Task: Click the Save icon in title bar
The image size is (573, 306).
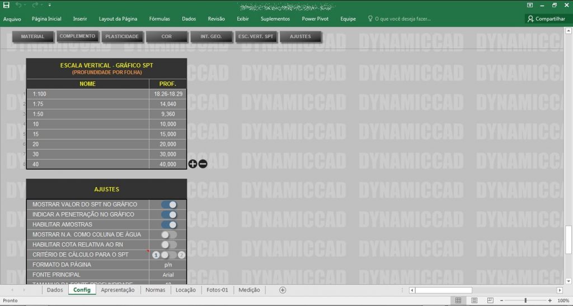Action: 6,5
